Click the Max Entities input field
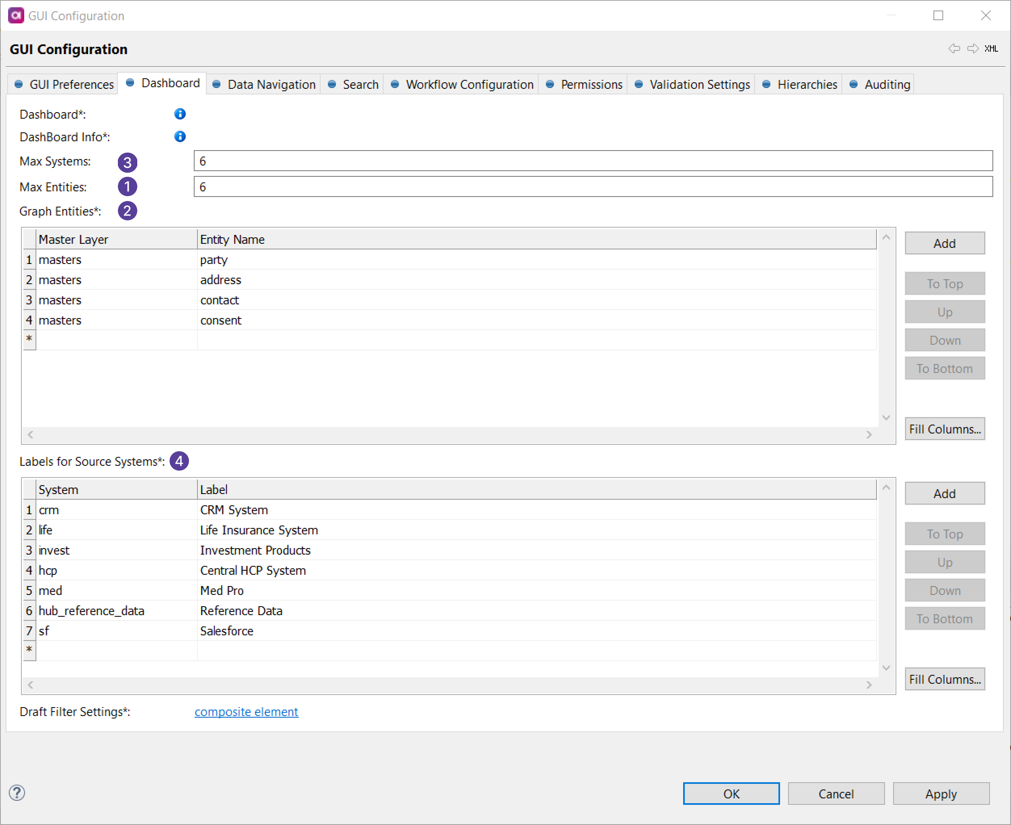 point(593,187)
